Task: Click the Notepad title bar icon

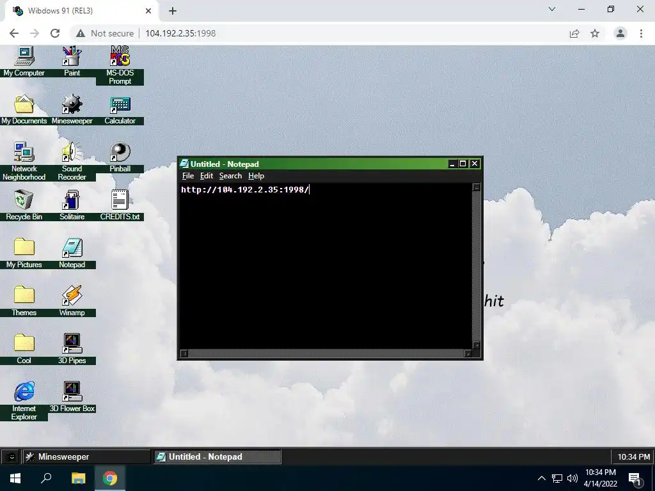Action: tap(184, 164)
